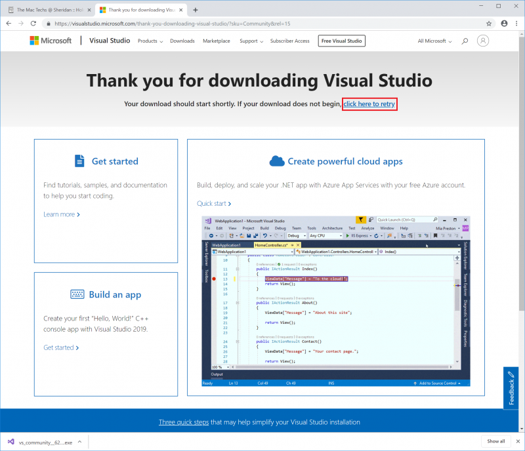The width and height of the screenshot is (525, 451).
Task: Open Subscriber Access nav item
Action: pos(290,41)
